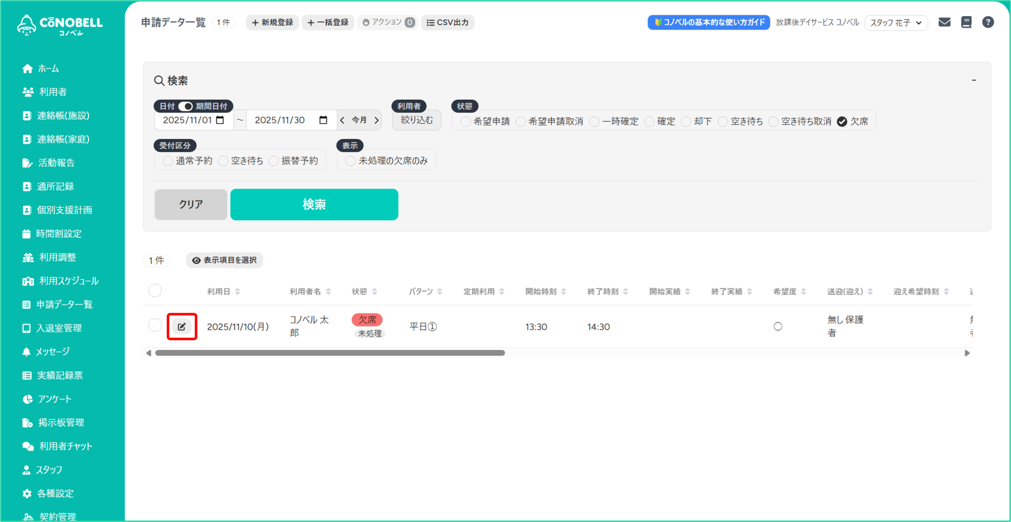Viewport: 1011px width, 522px height.
Task: Select the checkbox for コノベル太郎 row
Action: point(155,325)
